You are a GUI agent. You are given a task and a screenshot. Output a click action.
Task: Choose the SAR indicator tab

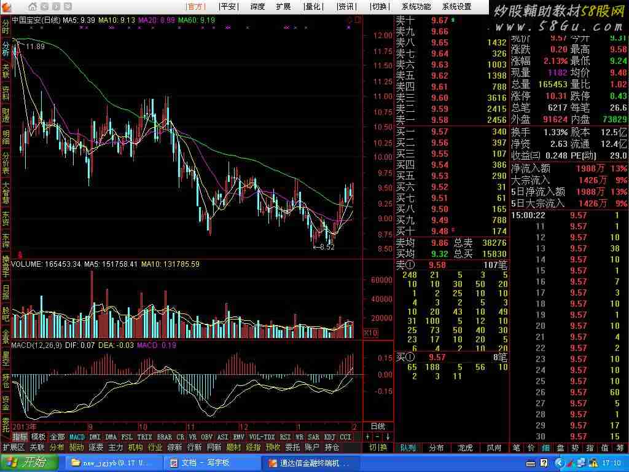[x=314, y=437]
